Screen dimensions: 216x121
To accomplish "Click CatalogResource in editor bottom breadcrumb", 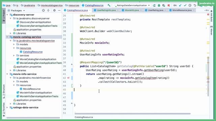I will pyautogui.click(x=84, y=117).
